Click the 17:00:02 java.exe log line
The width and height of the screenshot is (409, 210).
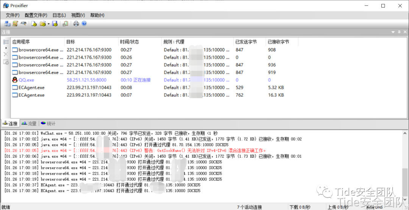pos(153,139)
